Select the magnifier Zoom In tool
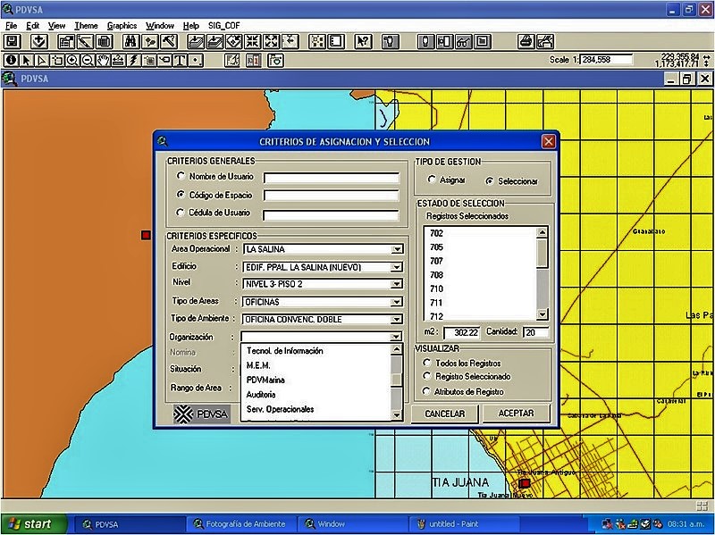This screenshot has height=535, width=715. coord(72,60)
